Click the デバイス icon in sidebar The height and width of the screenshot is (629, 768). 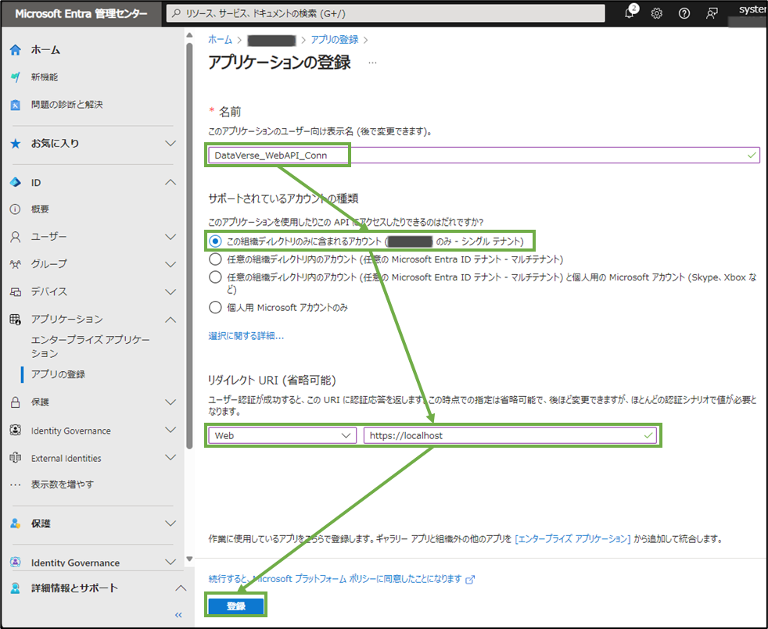tap(16, 291)
